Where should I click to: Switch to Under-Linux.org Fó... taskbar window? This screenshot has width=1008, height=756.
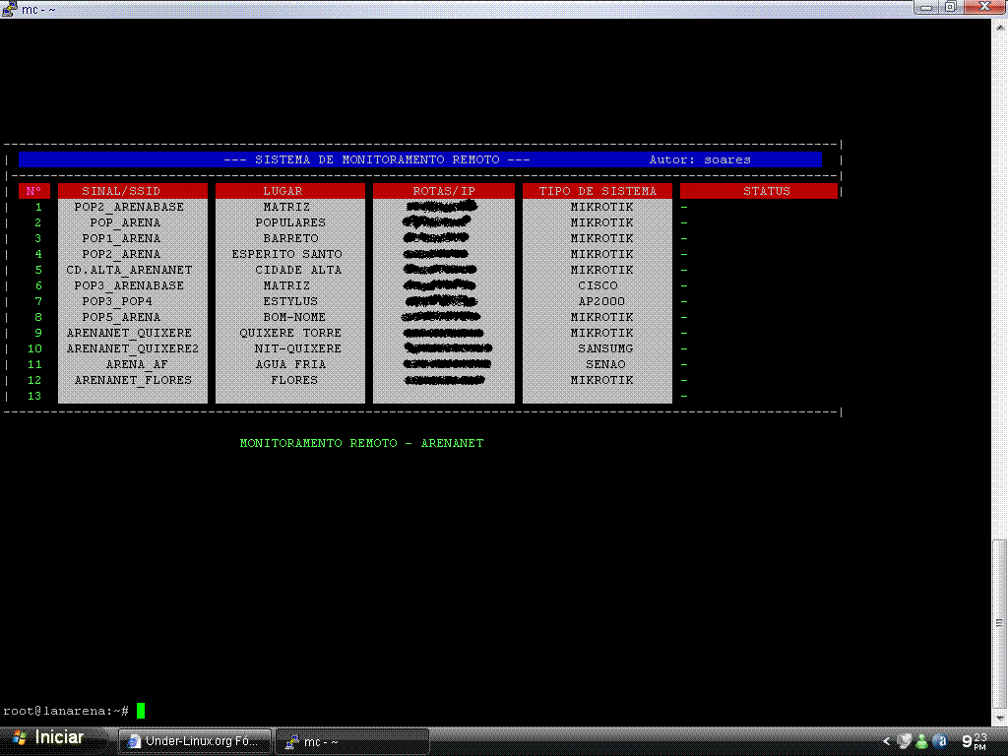[195, 741]
